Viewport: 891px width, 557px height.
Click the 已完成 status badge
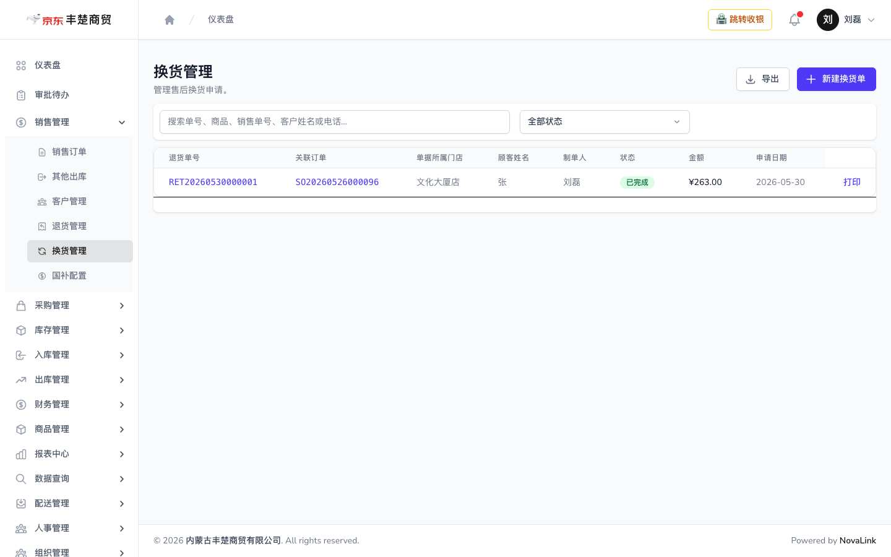click(637, 183)
